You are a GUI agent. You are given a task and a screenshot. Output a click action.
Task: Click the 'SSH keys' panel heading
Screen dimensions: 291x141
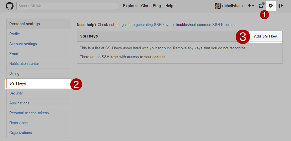[x=89, y=36]
